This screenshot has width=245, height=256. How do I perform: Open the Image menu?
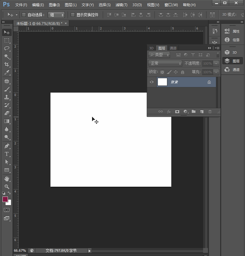tap(54, 5)
